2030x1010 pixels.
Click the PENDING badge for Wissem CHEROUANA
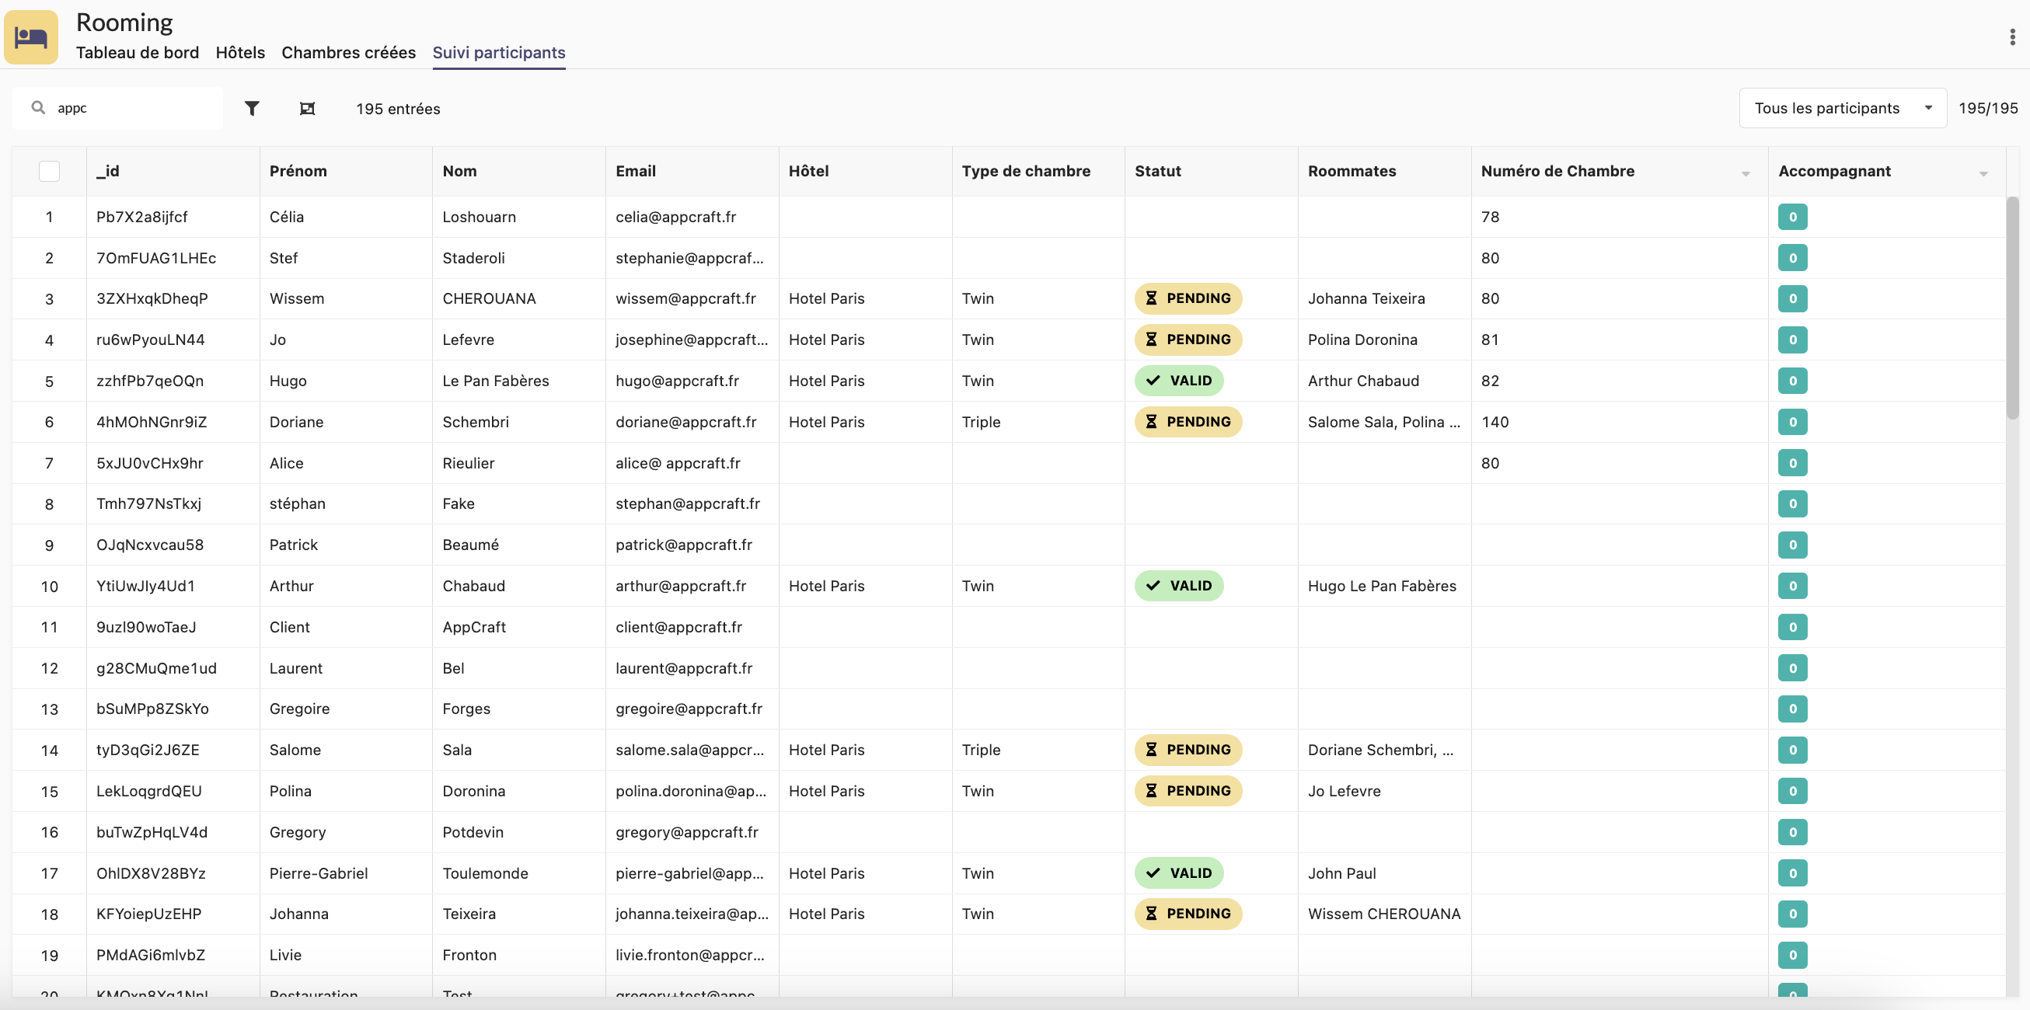tap(1188, 298)
